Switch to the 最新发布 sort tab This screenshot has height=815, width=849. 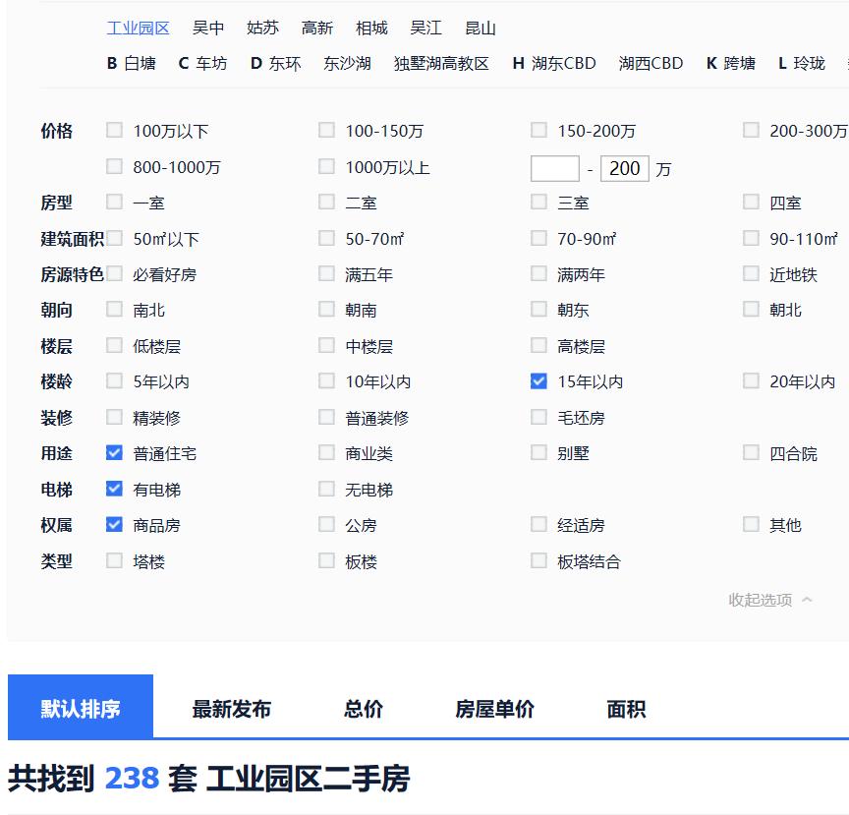(x=232, y=707)
